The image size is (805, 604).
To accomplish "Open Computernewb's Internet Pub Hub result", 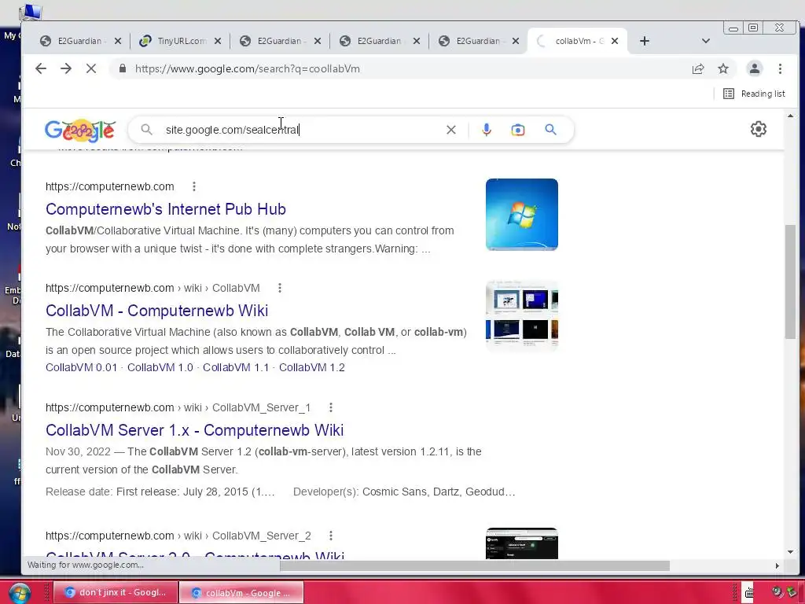I will coord(166,209).
